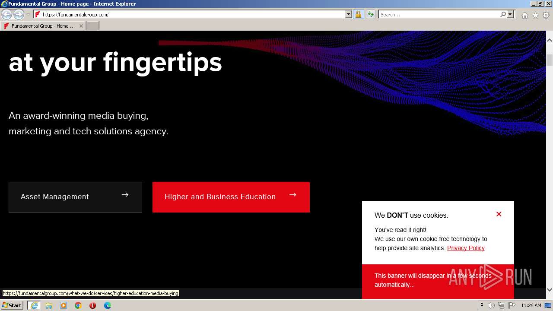View the security lock report icon
The width and height of the screenshot is (553, 311).
click(358, 14)
